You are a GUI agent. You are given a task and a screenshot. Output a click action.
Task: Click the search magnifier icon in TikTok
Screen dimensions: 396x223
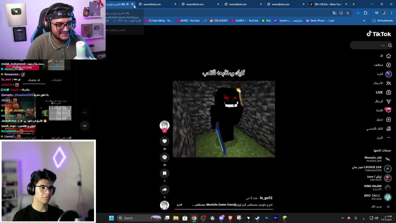tap(390, 45)
